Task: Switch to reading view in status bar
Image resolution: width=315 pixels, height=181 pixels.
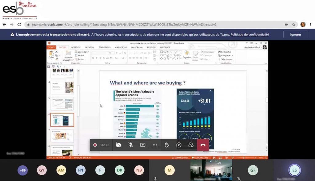Action: [x=226, y=158]
